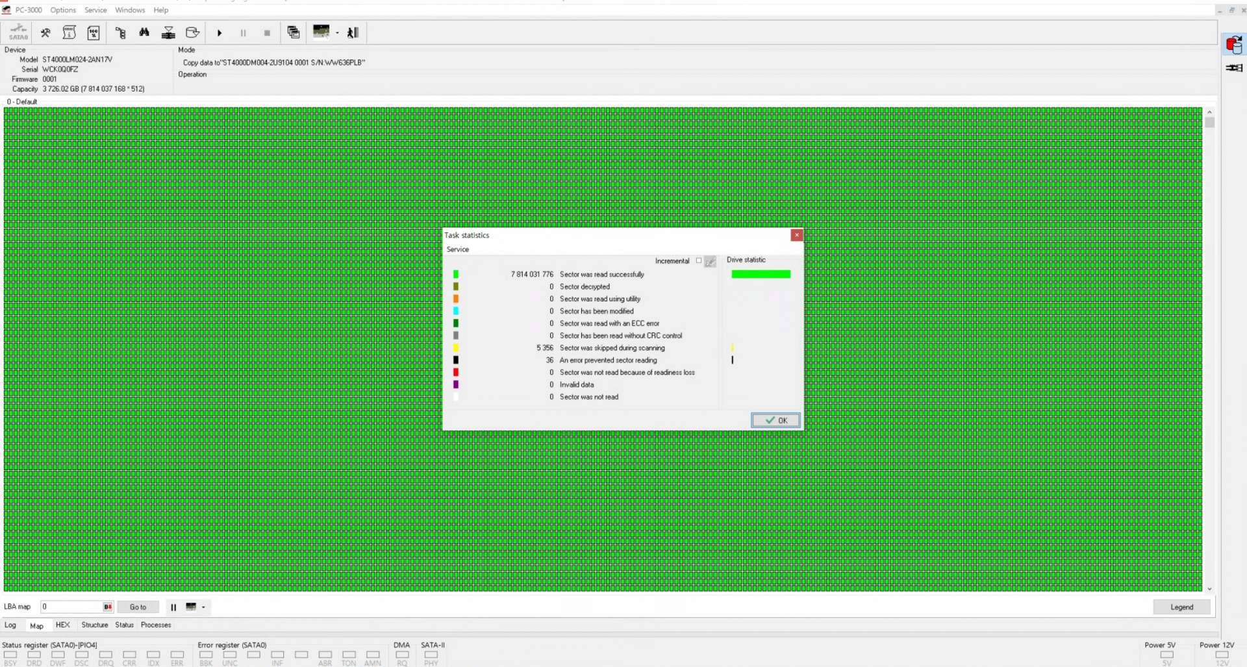This screenshot has width=1247, height=667.
Task: Click the Power 5V indicator
Action: tap(1166, 654)
